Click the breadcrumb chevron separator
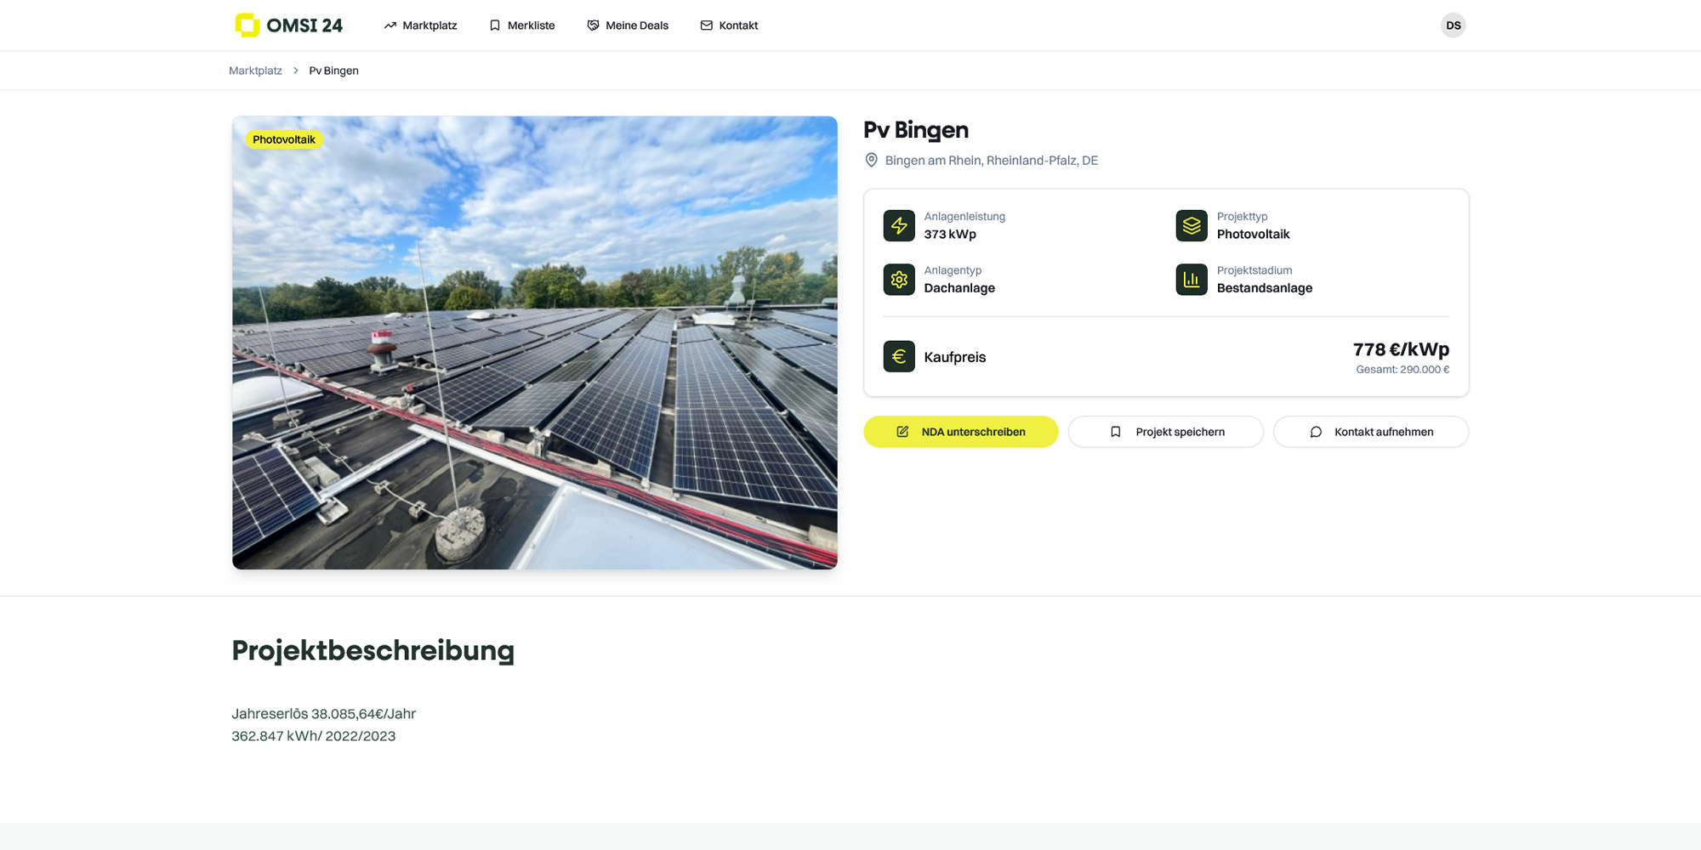The height and width of the screenshot is (850, 1701). pyautogui.click(x=296, y=71)
